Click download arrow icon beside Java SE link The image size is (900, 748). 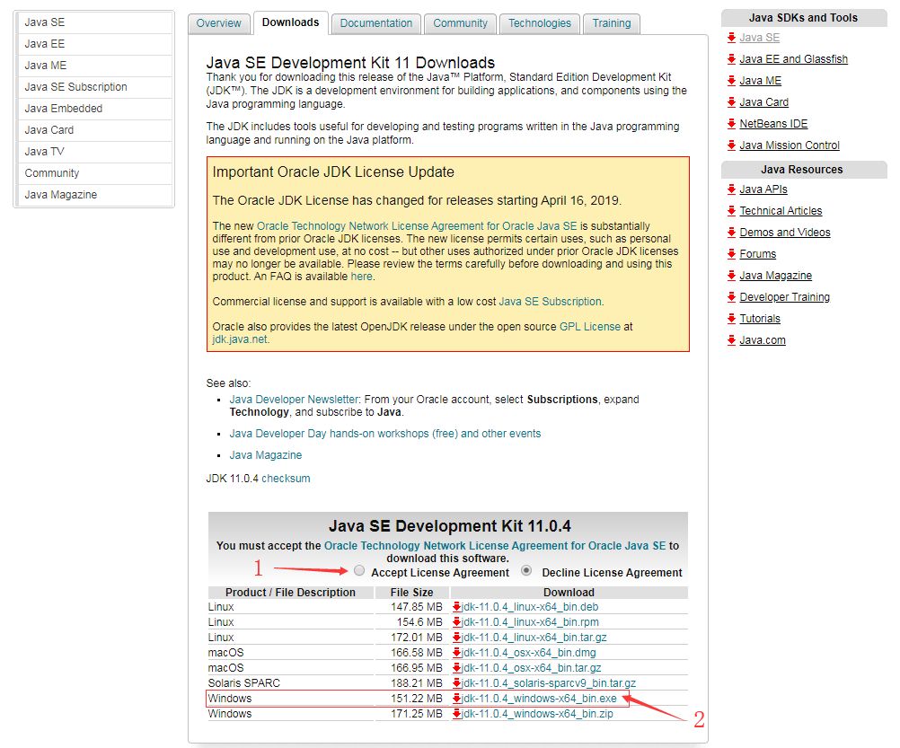731,38
